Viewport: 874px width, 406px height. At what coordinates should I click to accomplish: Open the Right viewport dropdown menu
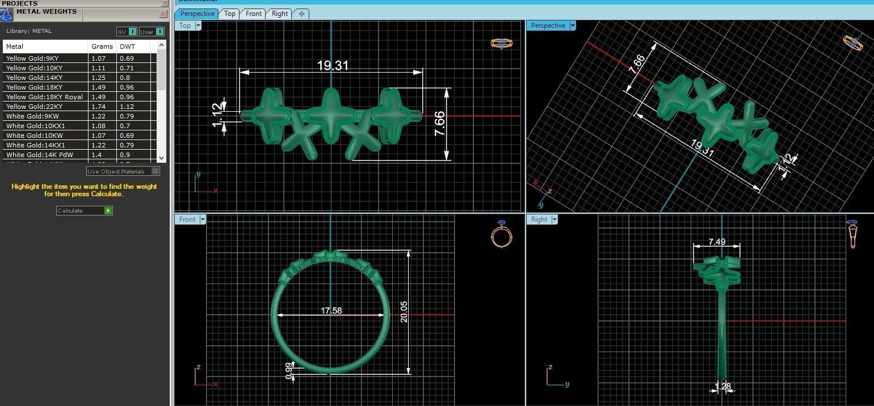tap(554, 219)
